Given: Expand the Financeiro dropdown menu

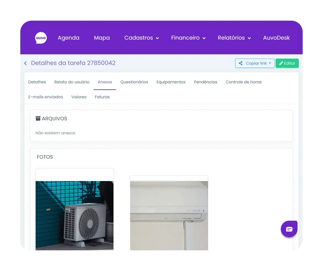Looking at the screenshot, I should point(188,38).
